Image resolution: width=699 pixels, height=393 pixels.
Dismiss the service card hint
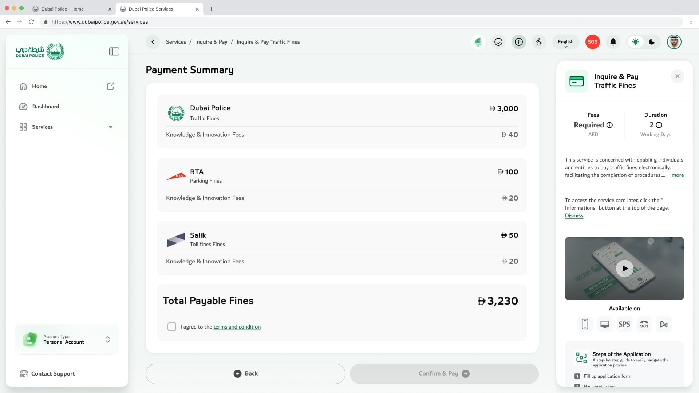coord(574,215)
